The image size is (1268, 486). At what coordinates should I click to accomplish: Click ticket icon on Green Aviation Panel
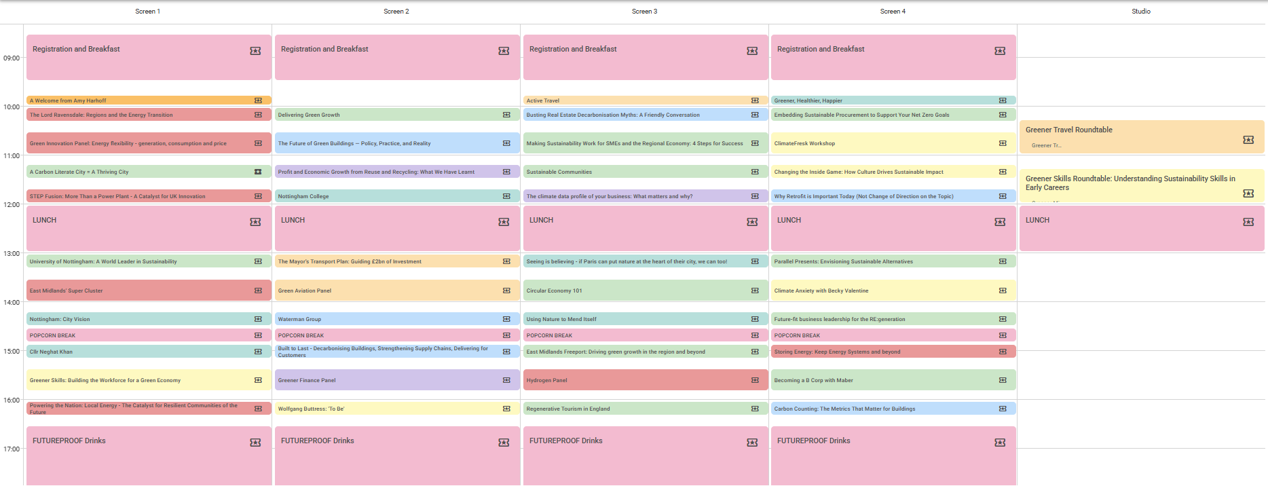[506, 291]
